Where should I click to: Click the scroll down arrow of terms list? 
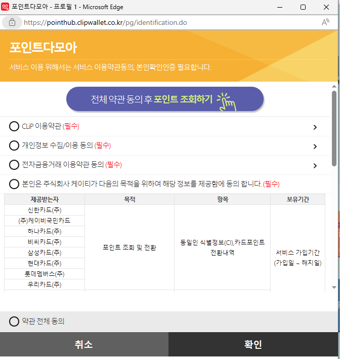334,287
